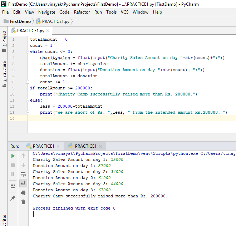Open the View menu
Screen dimensions: 236x226
tap(29, 12)
